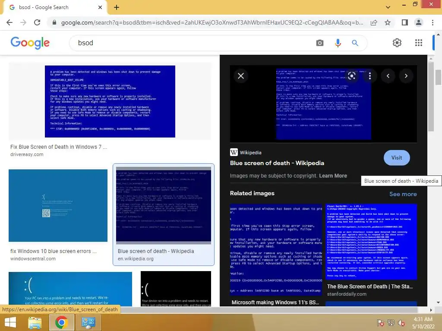Open Windows 10 blue screen thumbnail

[58, 206]
